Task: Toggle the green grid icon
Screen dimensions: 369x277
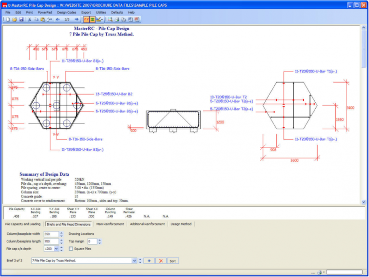Action: point(92,20)
